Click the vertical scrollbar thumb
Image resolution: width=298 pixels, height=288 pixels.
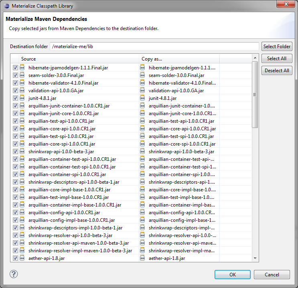pos(255,95)
